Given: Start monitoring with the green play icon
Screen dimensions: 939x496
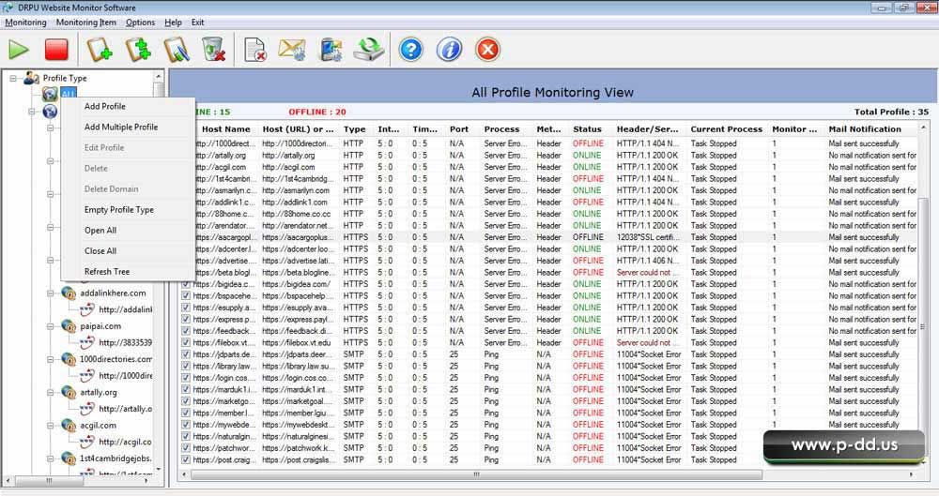Looking at the screenshot, I should [x=19, y=50].
